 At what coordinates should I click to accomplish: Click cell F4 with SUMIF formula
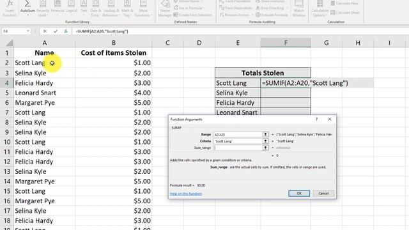click(x=286, y=83)
